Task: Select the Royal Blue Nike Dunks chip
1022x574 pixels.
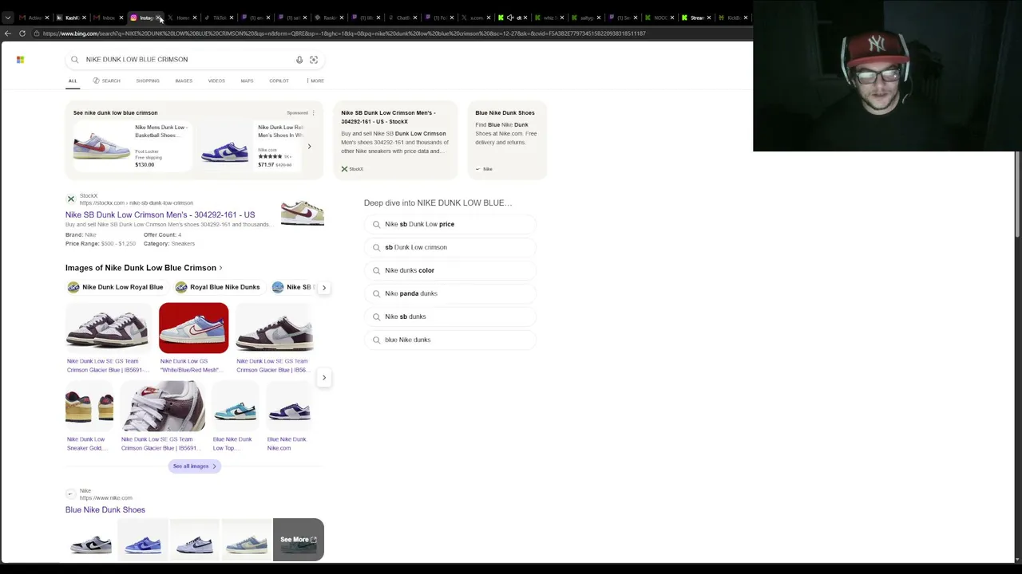Action: (x=218, y=287)
